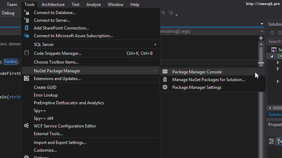Click the Extensions and Updates icon

tap(26, 78)
